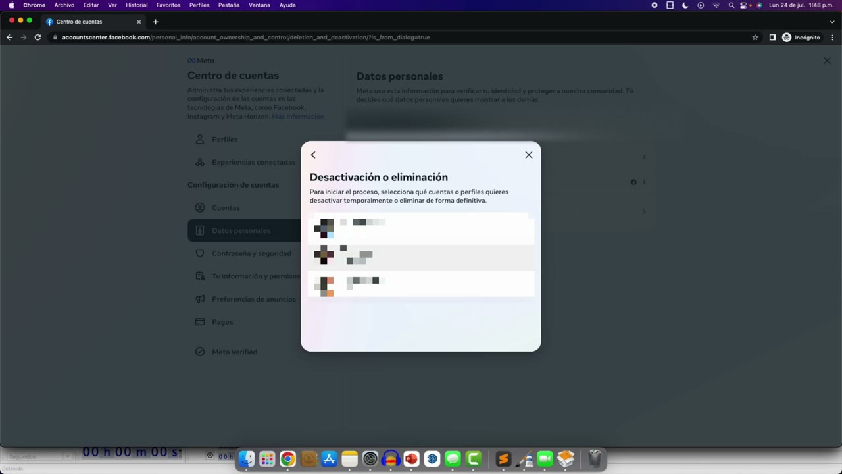The height and width of the screenshot is (474, 842).
Task: Open the Favoritos menu
Action: [x=168, y=5]
